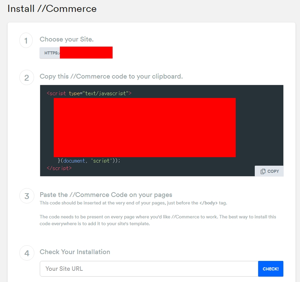Click the clipboard icon on the COPY button
The height and width of the screenshot is (282, 300).
263,171
